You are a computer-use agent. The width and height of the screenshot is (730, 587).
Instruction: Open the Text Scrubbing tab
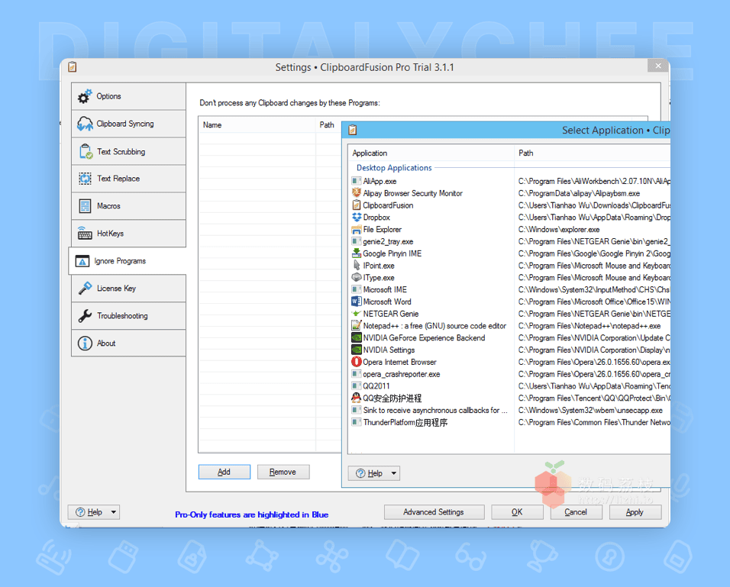[128, 151]
